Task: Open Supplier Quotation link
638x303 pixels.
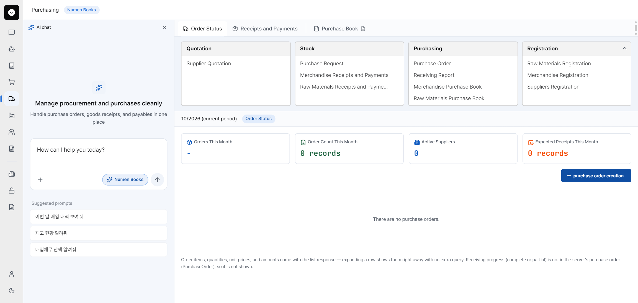Action: 209,64
